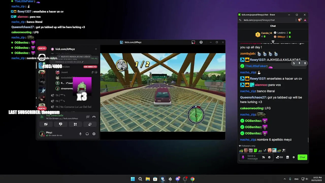Open Queenofchaos27's username in Kick chat window
The height and width of the screenshot is (183, 325).
[253, 97]
